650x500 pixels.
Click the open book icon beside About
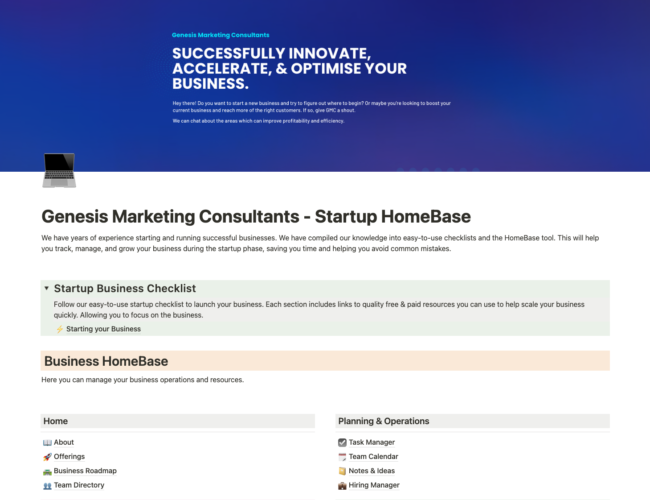click(47, 442)
